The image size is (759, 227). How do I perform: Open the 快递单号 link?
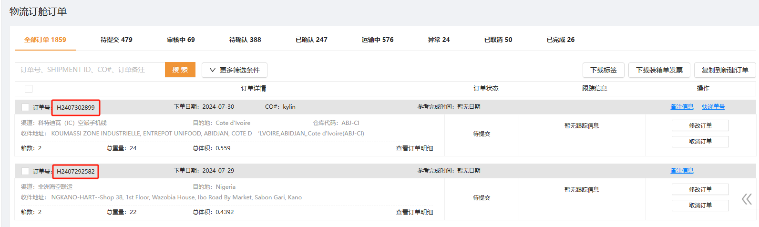[713, 107]
